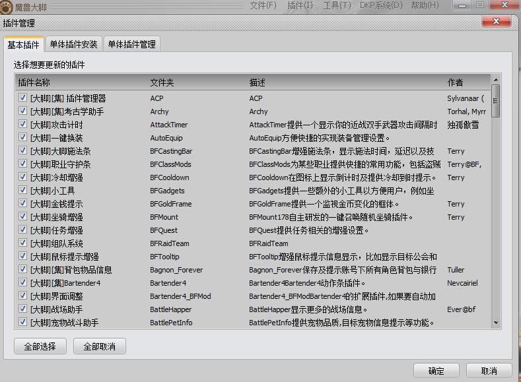Click the BFMount description text
Screen dimensions: 521x382
tap(331, 217)
